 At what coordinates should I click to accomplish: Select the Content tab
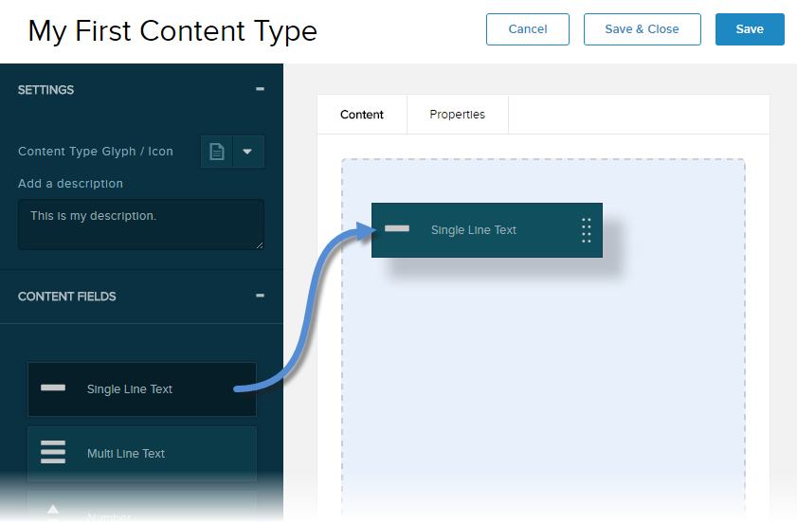362,115
